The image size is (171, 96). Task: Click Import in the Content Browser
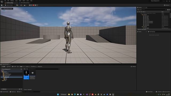9,67
